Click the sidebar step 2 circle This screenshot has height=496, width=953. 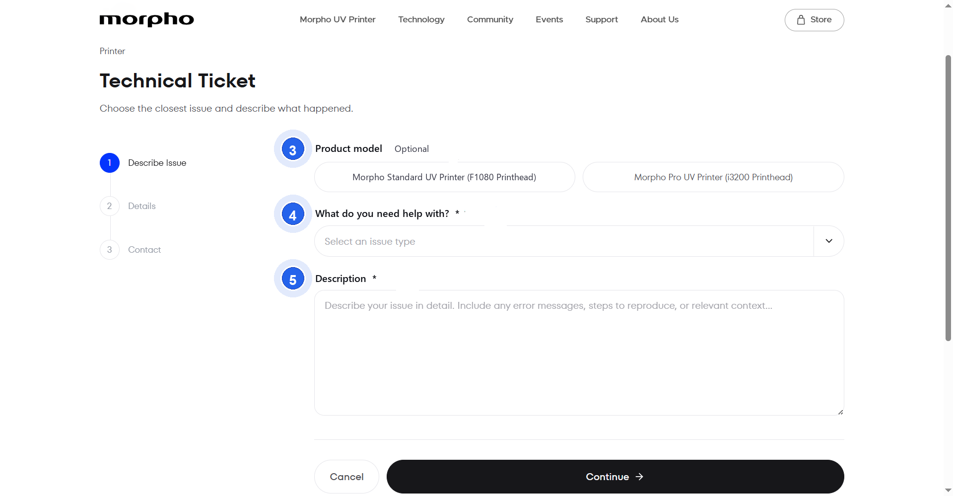(110, 206)
